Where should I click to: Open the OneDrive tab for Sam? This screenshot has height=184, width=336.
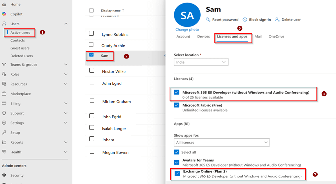[x=276, y=36]
